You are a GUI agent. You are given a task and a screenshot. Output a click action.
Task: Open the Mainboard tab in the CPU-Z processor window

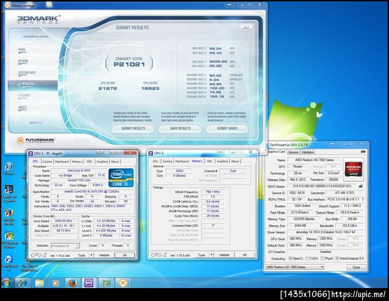(x=62, y=162)
